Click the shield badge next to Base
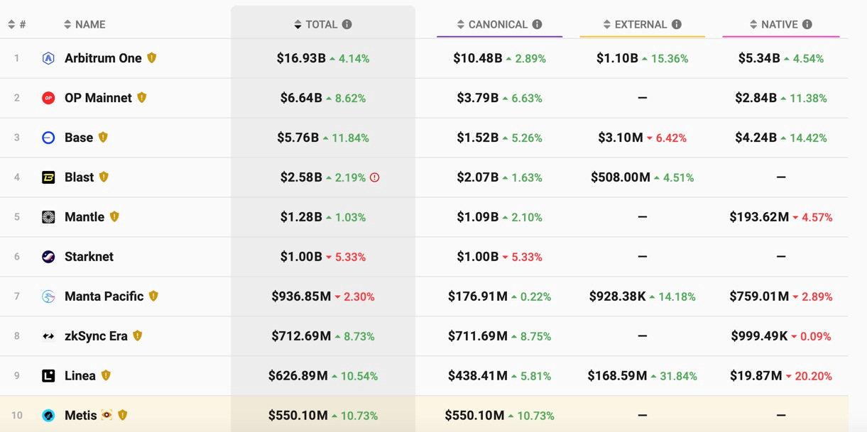This screenshot has height=432, width=867. (x=103, y=138)
